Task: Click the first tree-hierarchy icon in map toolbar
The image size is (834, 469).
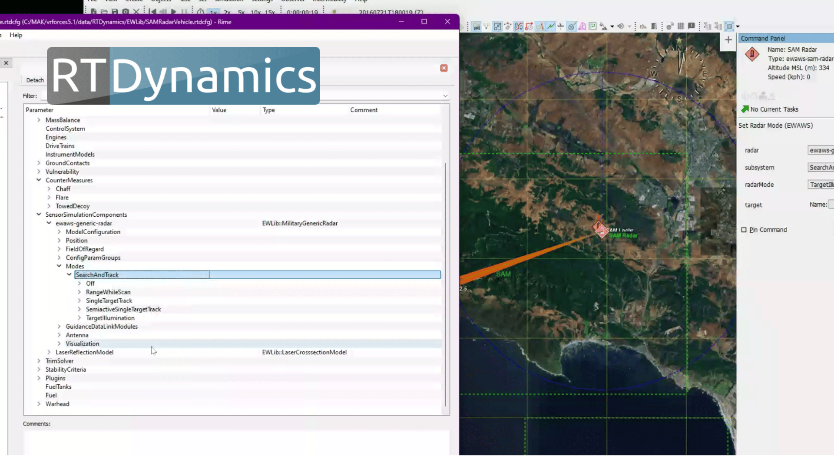Action: [708, 26]
